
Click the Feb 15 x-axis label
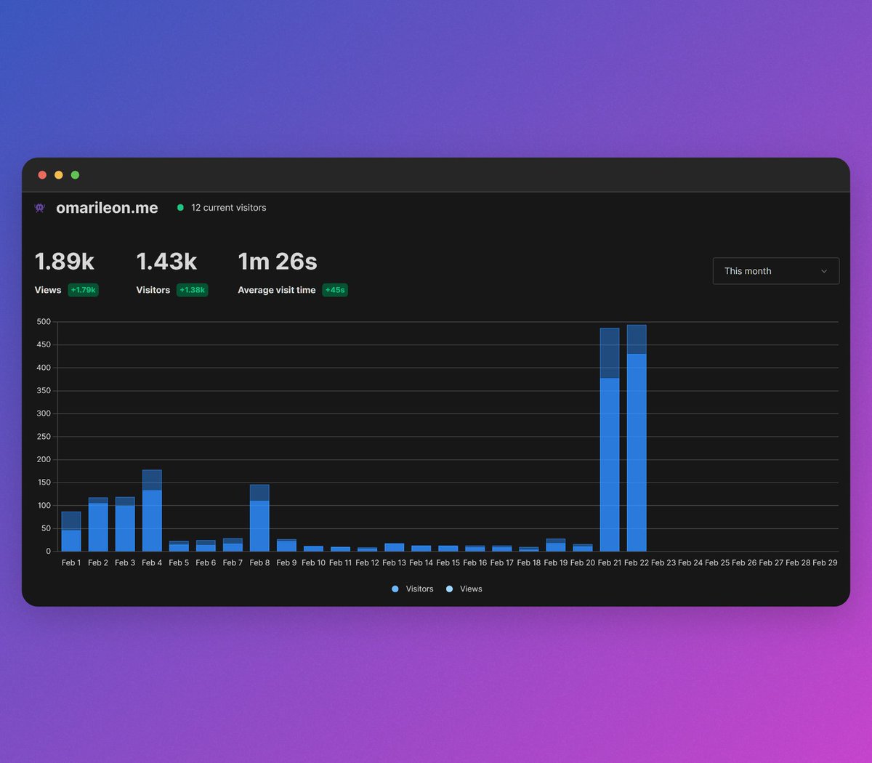[x=448, y=563]
